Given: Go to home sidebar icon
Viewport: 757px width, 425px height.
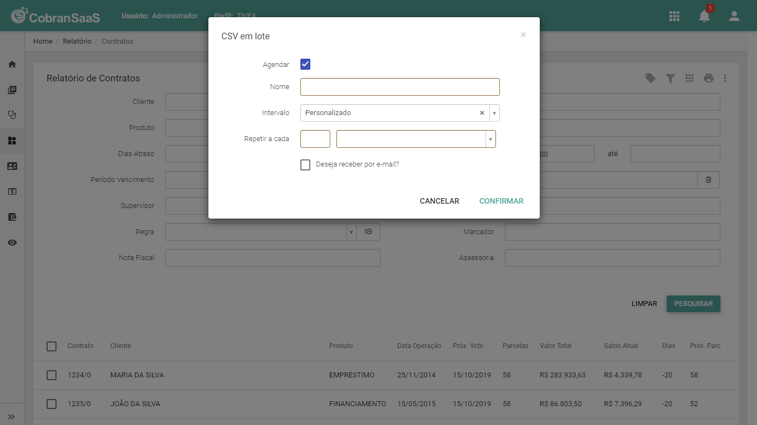Looking at the screenshot, I should [x=12, y=64].
